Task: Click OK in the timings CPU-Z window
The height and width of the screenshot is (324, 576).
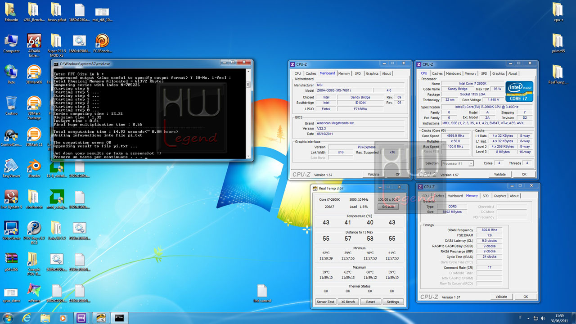Action: [x=526, y=297]
